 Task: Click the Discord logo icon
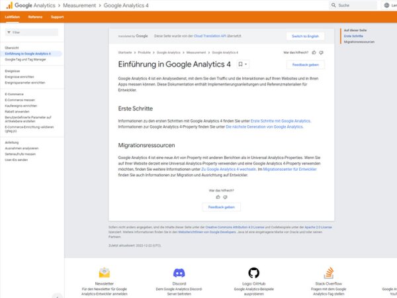pos(179,273)
